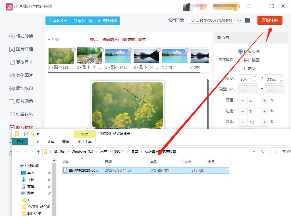Select the 批量命名 tool

click(x=21, y=115)
